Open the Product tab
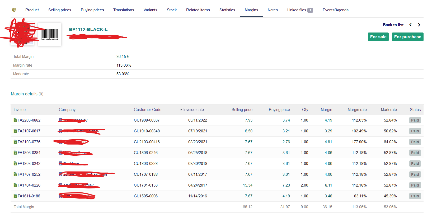 32,10
